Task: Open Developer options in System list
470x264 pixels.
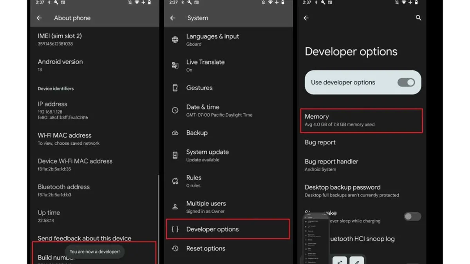Action: pos(228,229)
